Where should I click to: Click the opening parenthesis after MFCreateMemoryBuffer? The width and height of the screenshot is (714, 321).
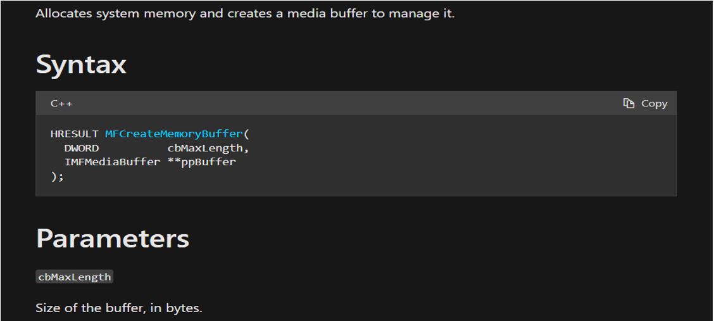tap(247, 134)
